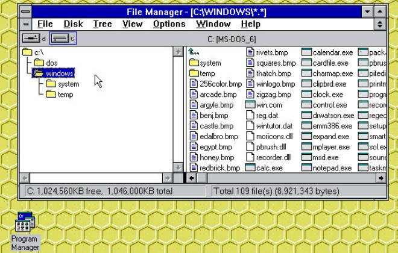Image resolution: width=398 pixels, height=253 pixels.
Task: Select squares.bmp file
Action: (271, 63)
